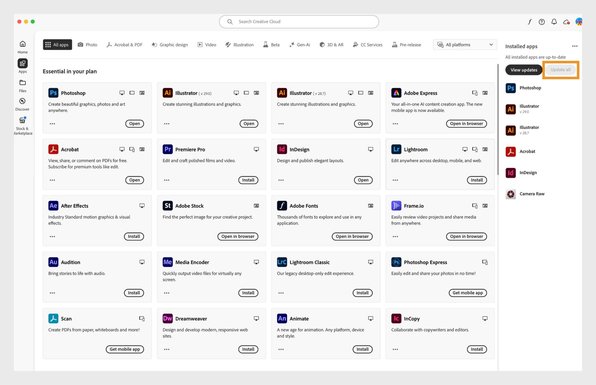
Task: Open more options on the Acrobat card
Action: point(52,180)
